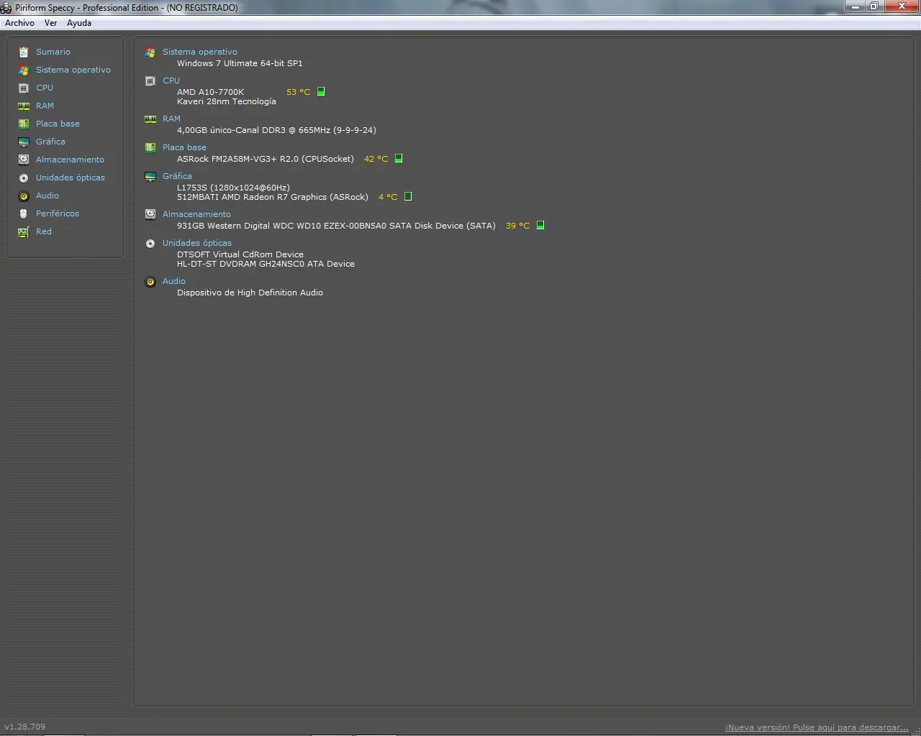Go to Sistema operativo section in sidebar
921x736 pixels.
[x=73, y=70]
